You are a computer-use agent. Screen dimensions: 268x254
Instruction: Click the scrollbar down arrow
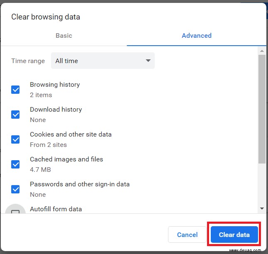click(x=262, y=208)
